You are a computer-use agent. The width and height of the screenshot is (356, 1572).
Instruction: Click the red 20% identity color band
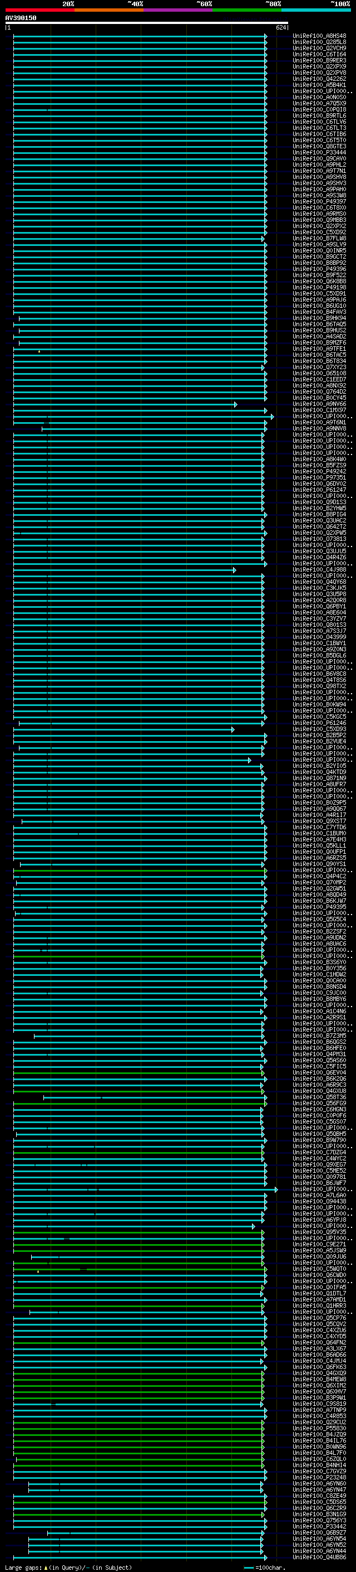click(40, 10)
